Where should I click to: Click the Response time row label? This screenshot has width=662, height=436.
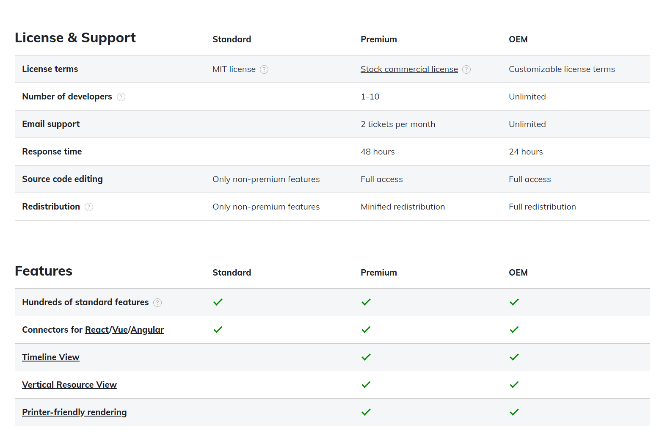(x=52, y=152)
